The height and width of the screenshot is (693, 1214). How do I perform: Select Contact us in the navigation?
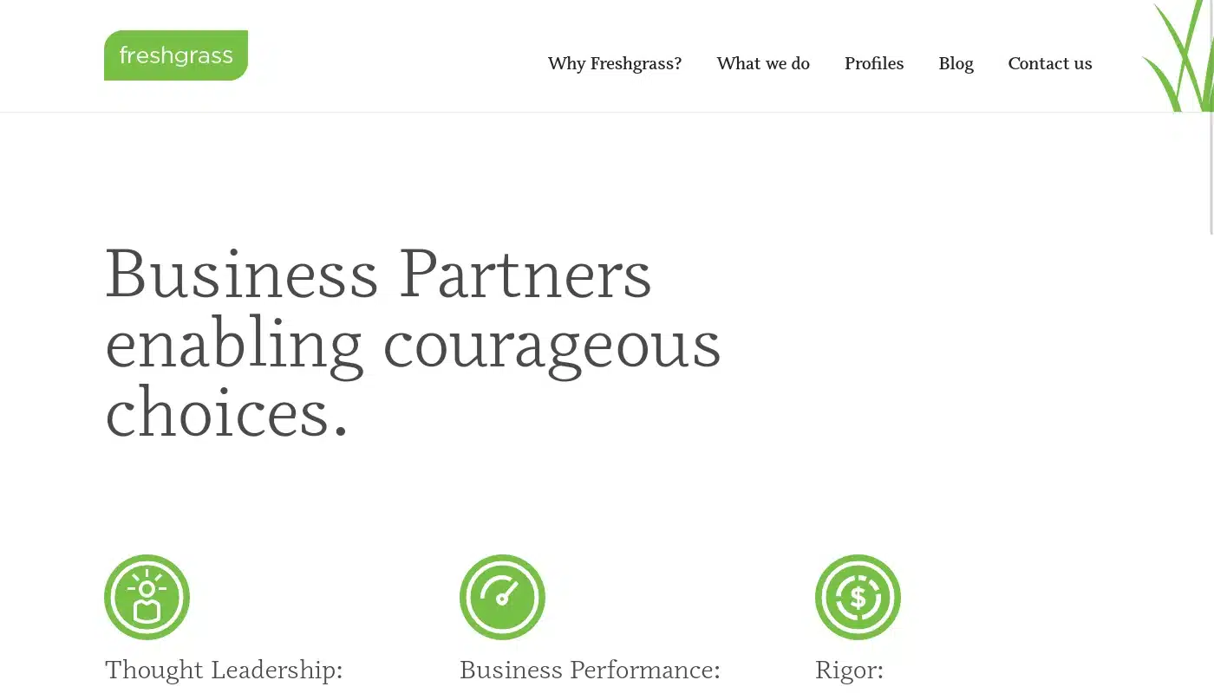[x=1050, y=63]
